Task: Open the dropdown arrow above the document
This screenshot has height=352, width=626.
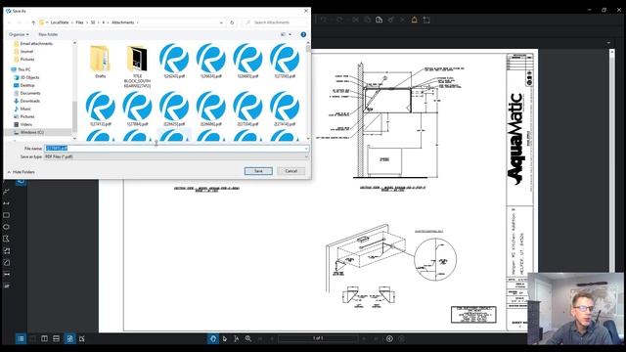Action: tap(608, 43)
